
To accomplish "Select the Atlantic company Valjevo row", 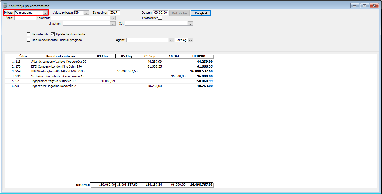I will click(x=109, y=62).
